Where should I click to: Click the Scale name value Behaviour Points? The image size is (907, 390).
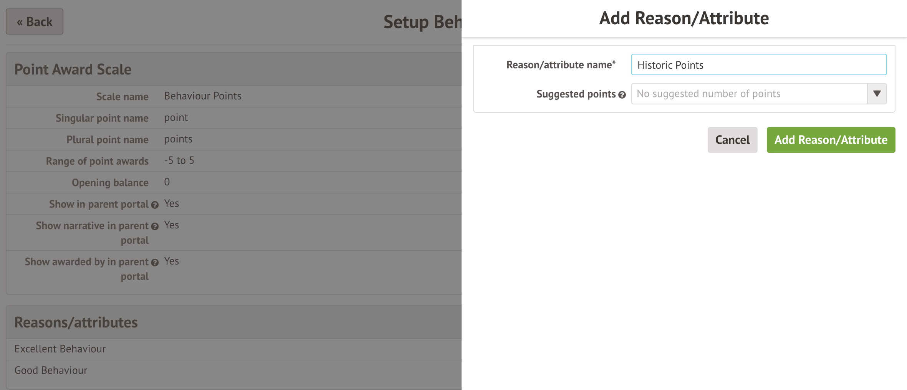click(x=203, y=96)
